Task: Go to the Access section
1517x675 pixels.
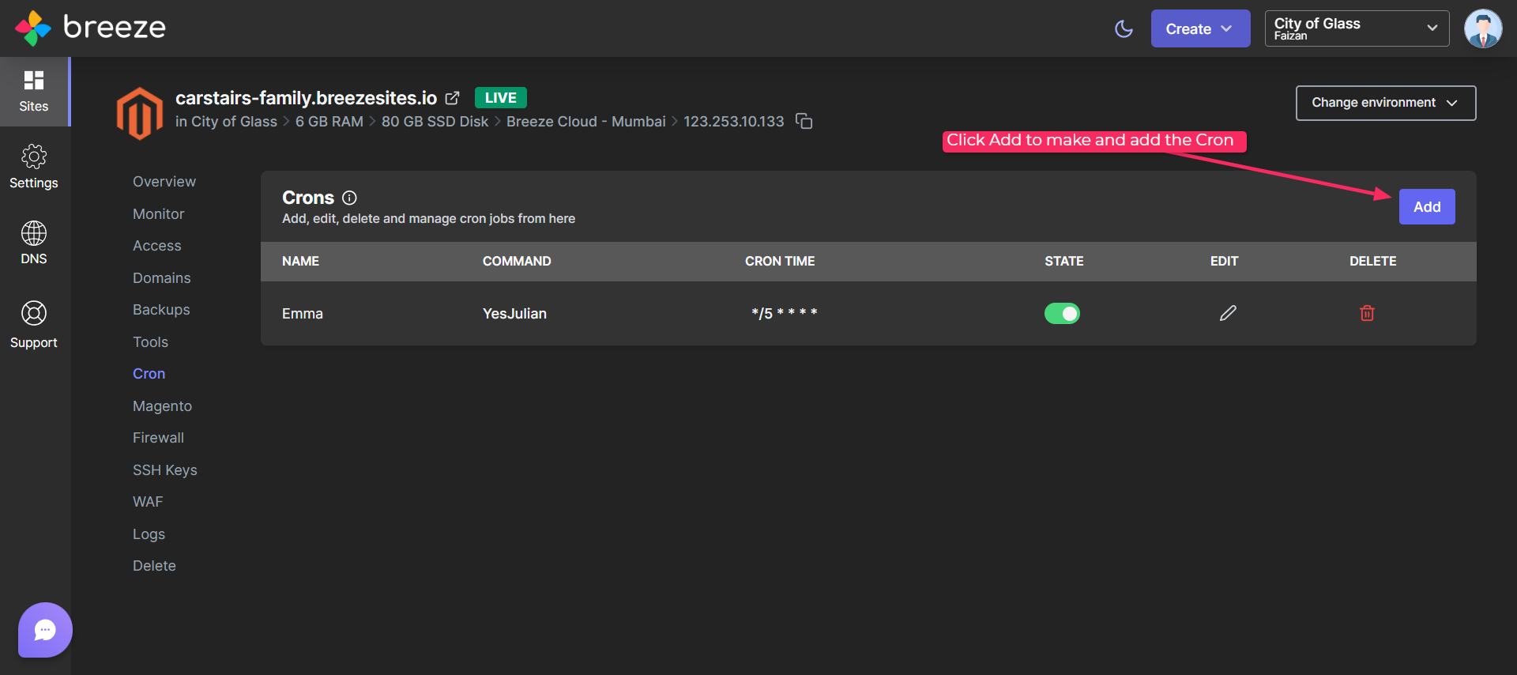Action: coord(157,246)
